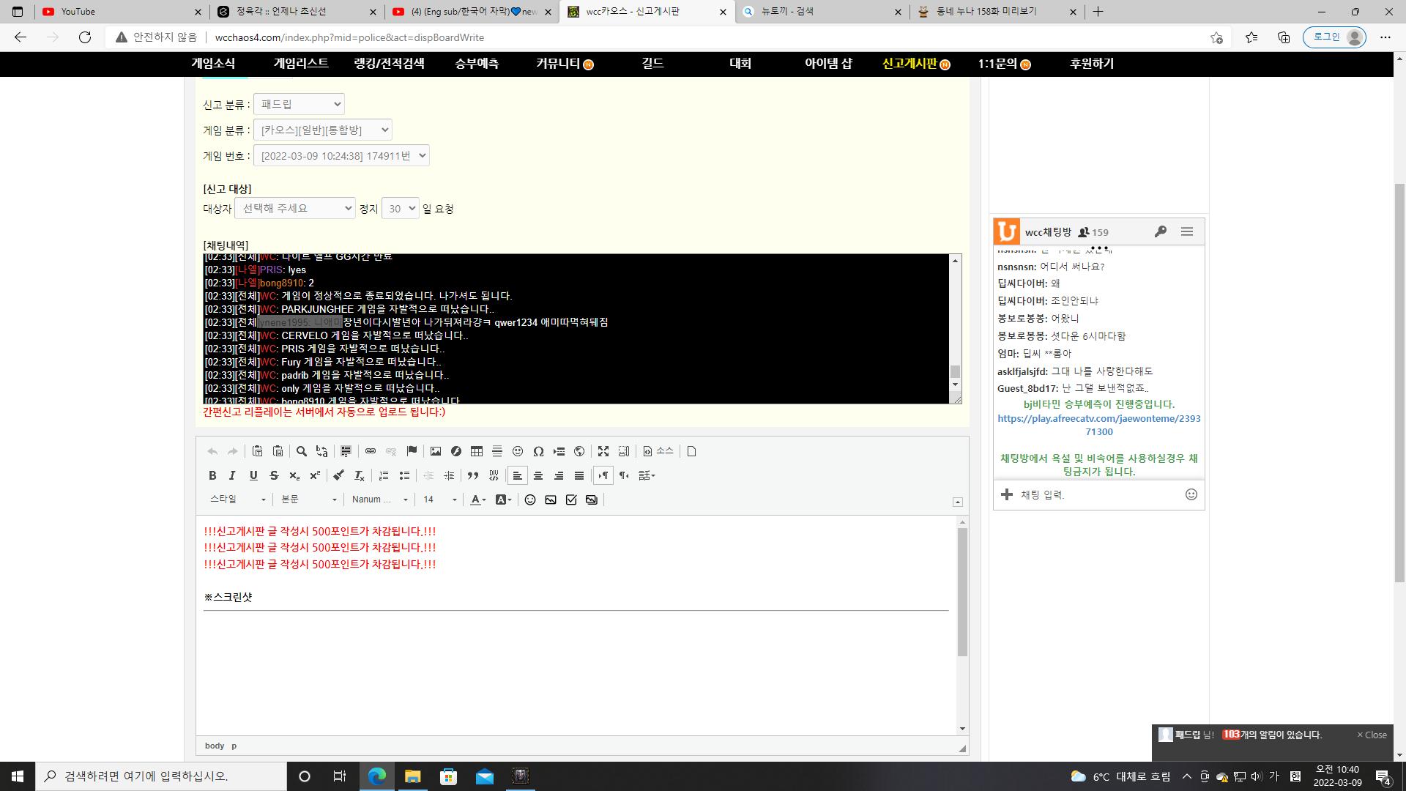
Task: Switch to the 뉴토끼 - 검색 tab
Action: tap(822, 12)
